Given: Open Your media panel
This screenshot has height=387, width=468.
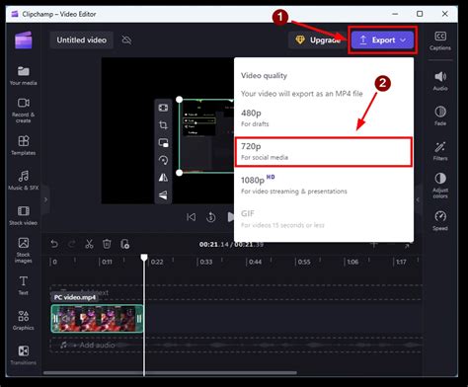Looking at the screenshot, I should (23, 76).
